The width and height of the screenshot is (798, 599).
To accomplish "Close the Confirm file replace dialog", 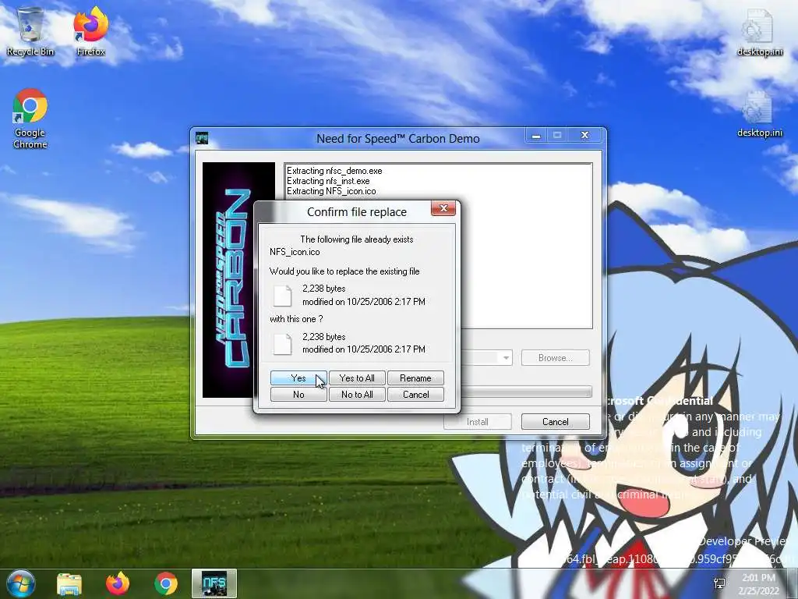I will (x=443, y=208).
